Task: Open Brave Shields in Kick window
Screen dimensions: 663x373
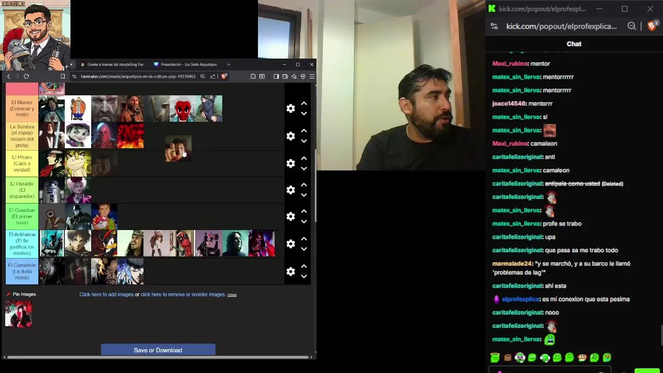Action: (652, 26)
